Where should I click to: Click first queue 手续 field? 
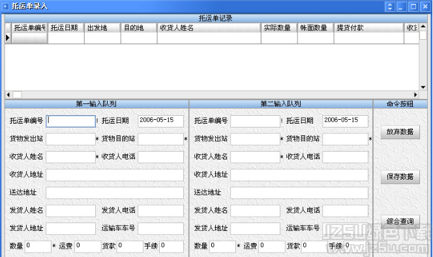click(172, 247)
